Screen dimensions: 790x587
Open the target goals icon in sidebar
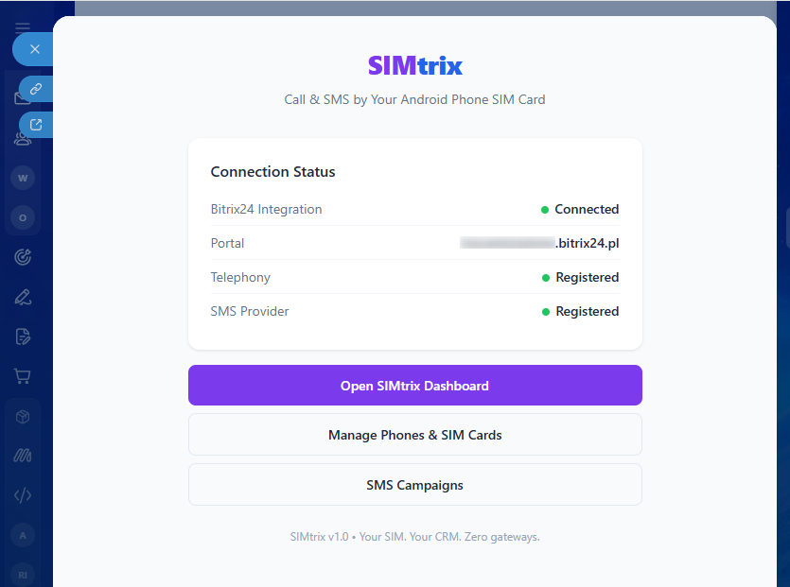(23, 256)
